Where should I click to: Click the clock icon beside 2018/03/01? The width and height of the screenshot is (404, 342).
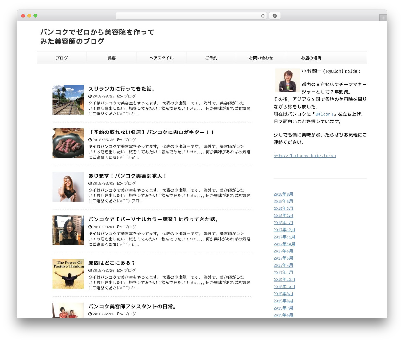pos(90,227)
